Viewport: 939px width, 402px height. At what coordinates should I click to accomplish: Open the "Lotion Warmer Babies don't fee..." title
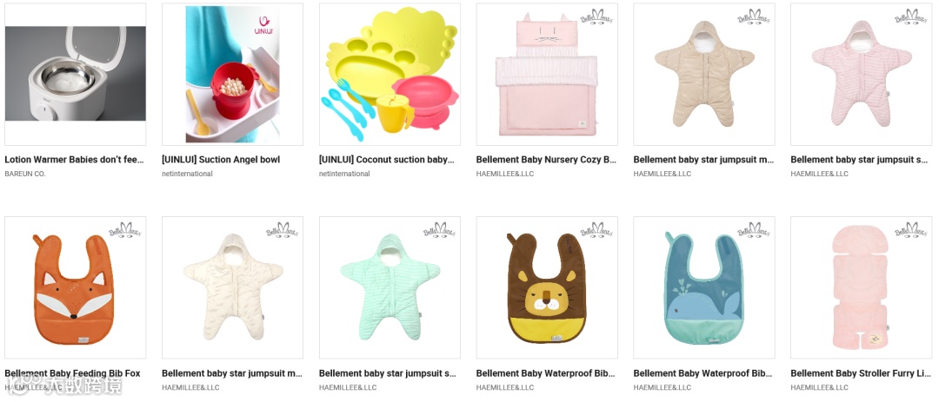coord(74,160)
